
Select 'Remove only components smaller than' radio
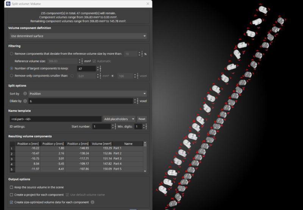(x=12, y=76)
